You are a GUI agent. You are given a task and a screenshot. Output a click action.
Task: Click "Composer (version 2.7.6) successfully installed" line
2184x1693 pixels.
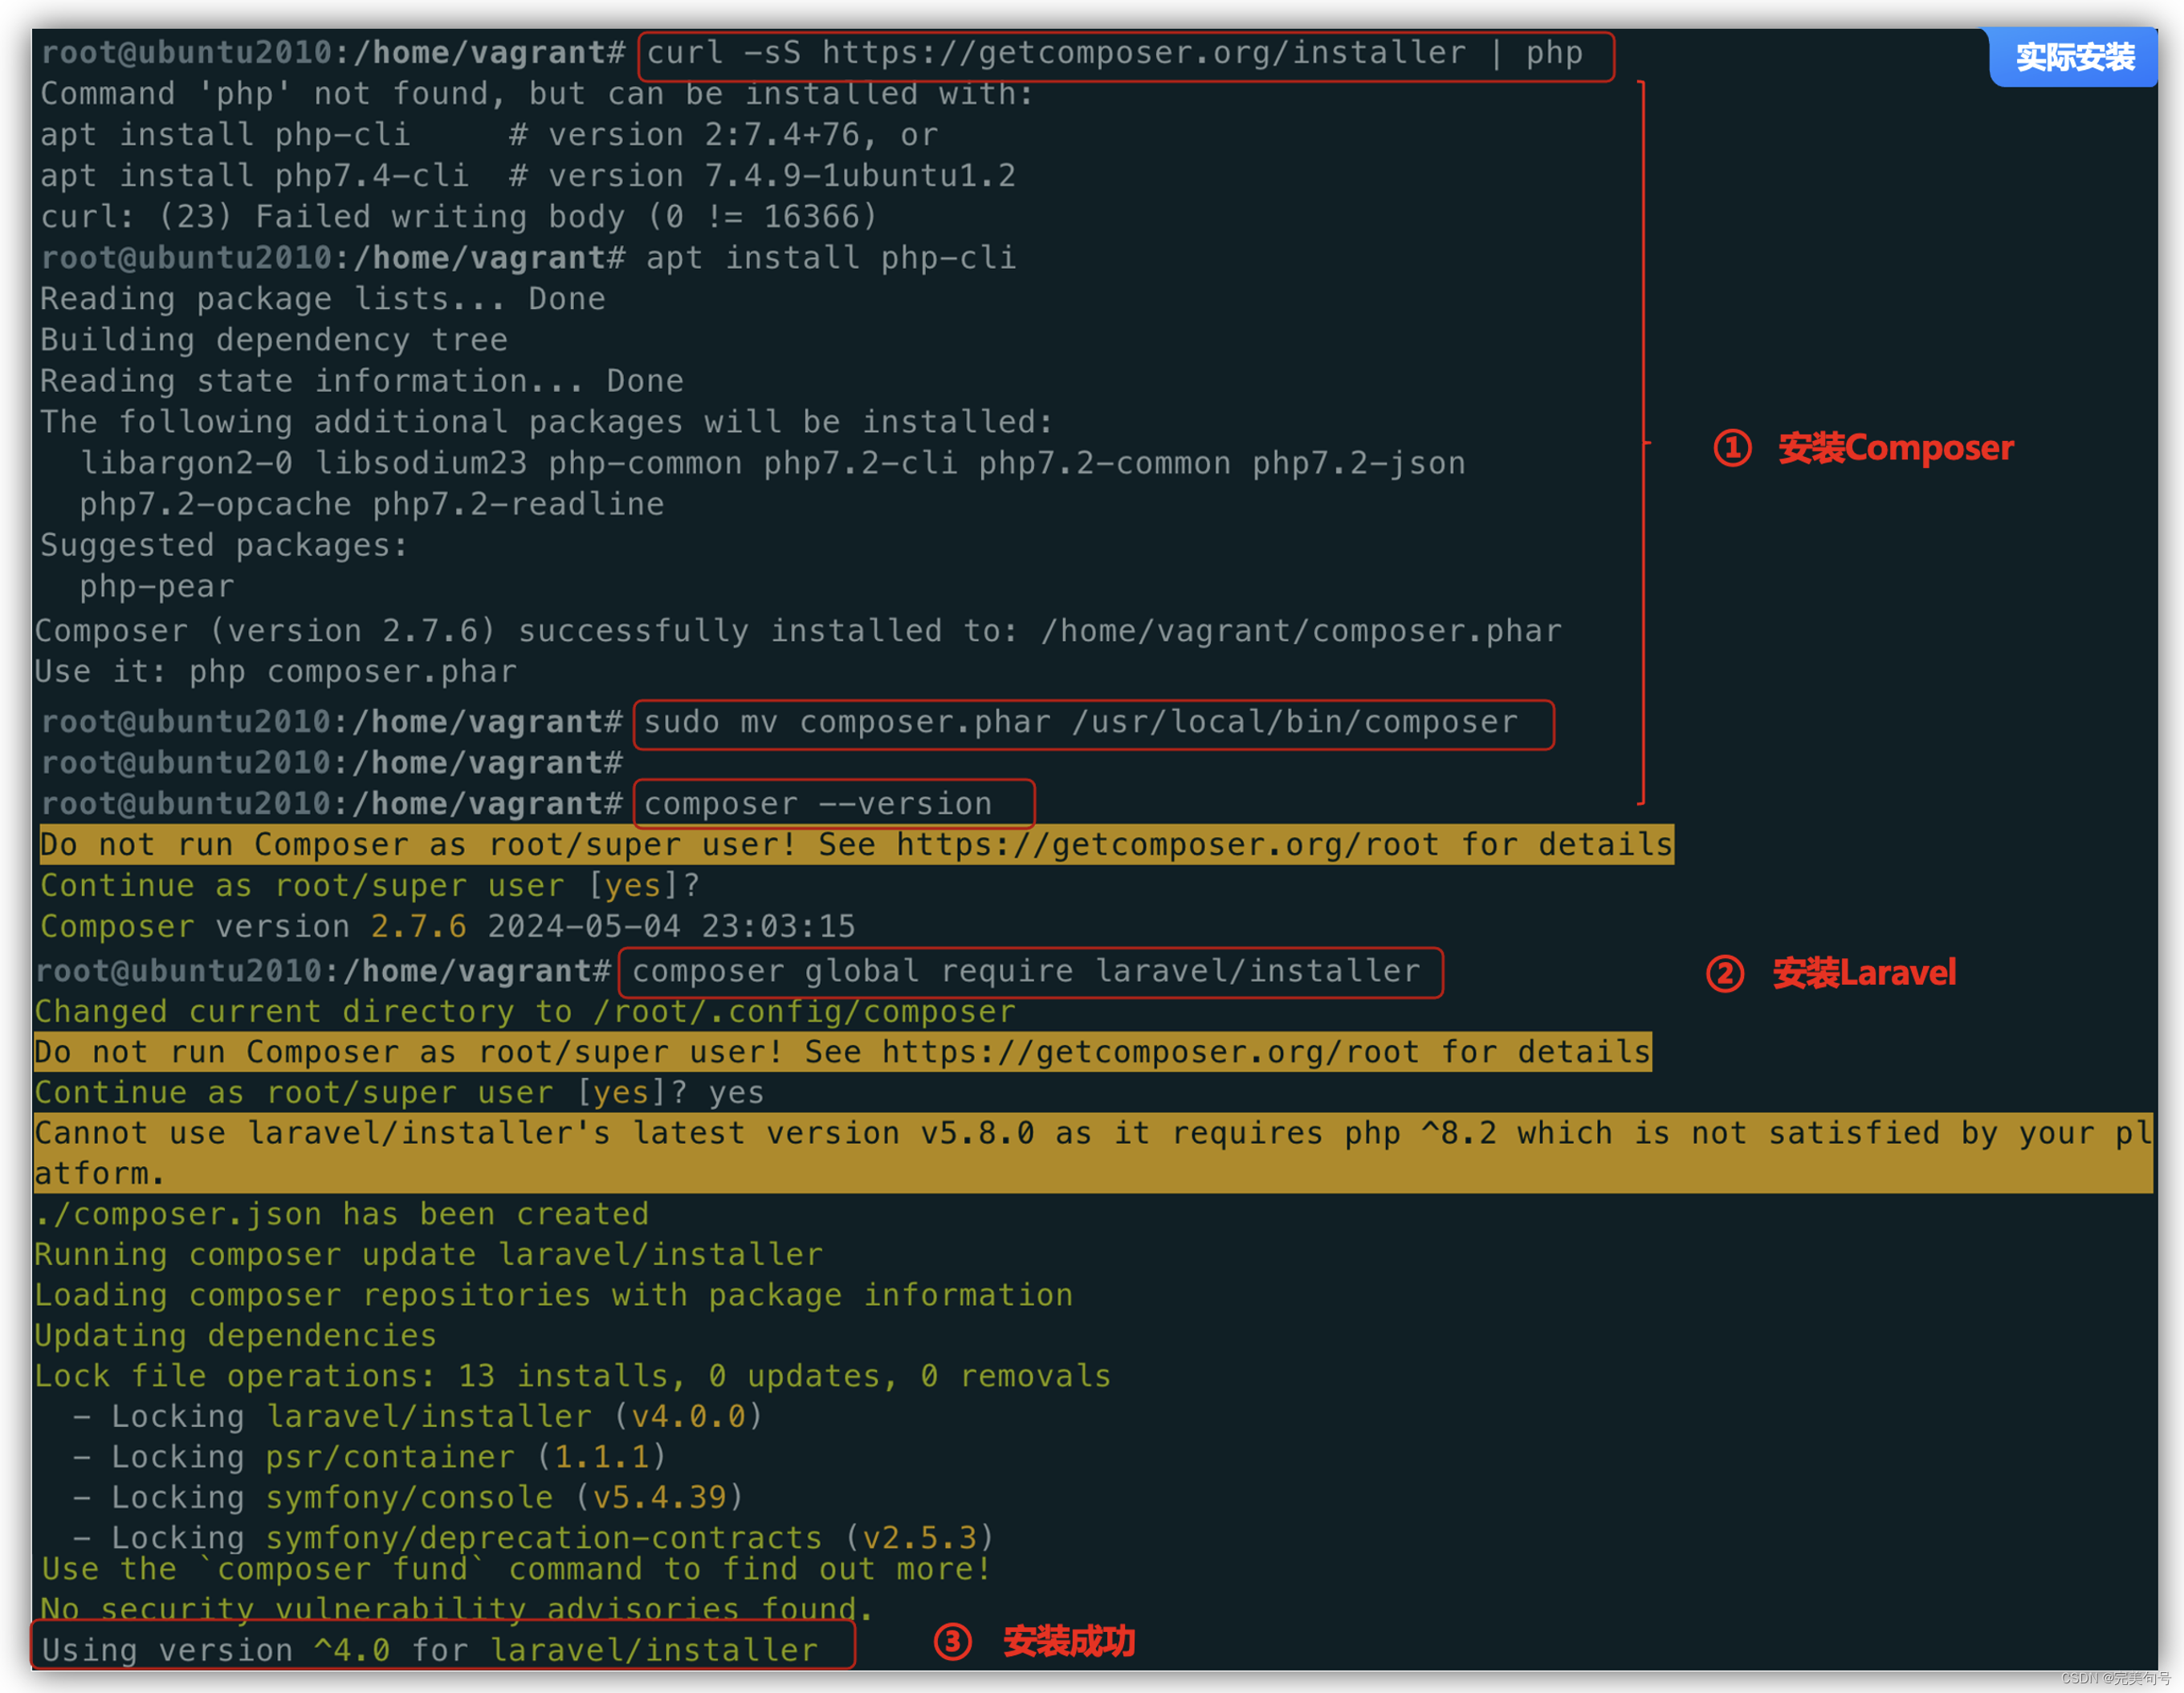[798, 631]
